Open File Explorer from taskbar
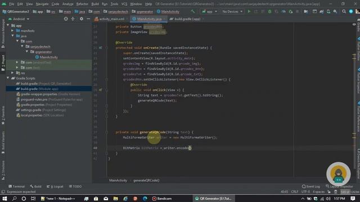The width and height of the screenshot is (360, 202). (115, 198)
